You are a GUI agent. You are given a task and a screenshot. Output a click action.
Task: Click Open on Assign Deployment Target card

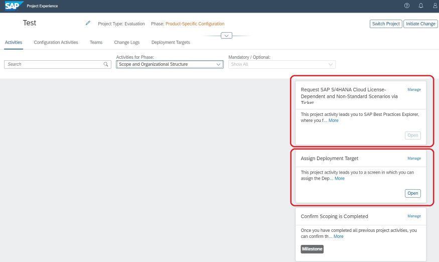click(413, 193)
